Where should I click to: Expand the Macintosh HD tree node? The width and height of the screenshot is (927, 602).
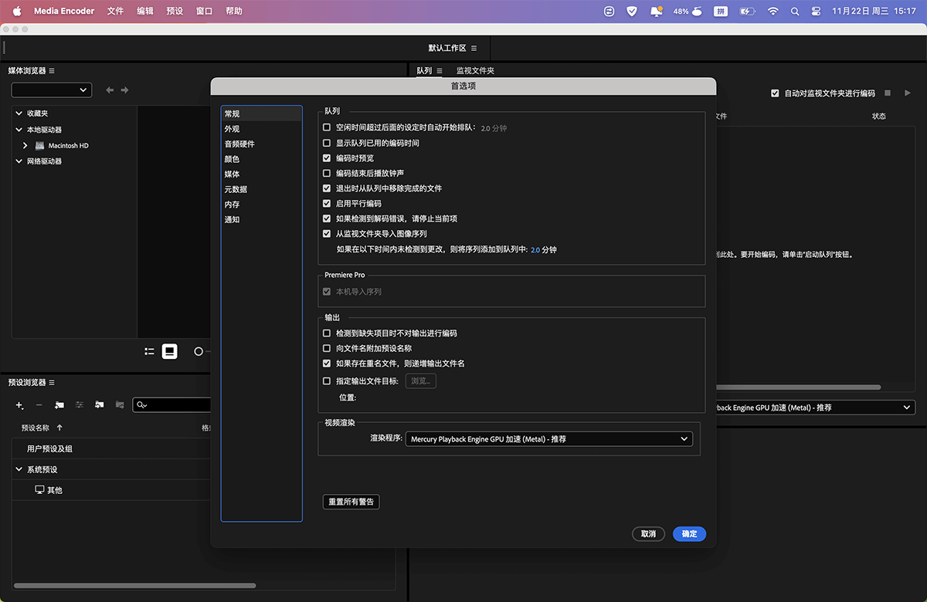(25, 145)
